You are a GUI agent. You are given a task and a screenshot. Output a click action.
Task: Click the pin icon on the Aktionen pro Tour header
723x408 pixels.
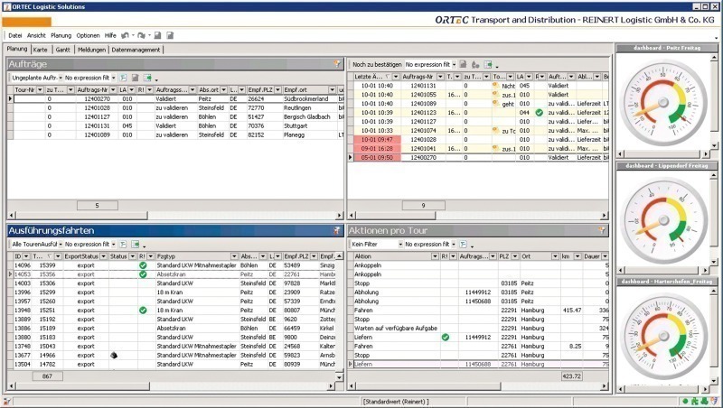coord(603,231)
